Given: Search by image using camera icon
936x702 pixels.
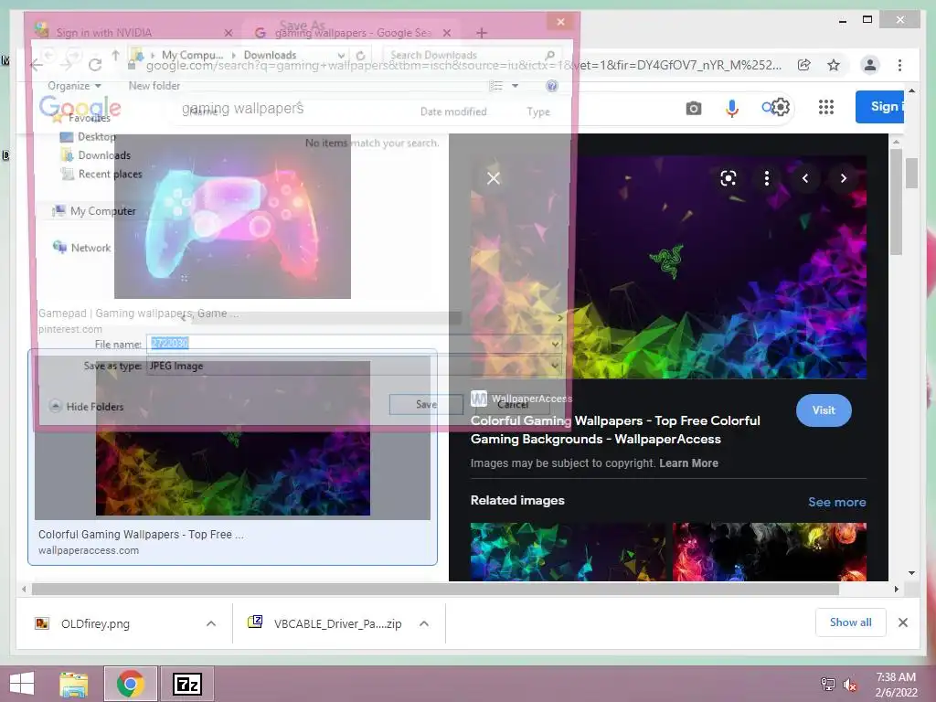Looking at the screenshot, I should [693, 108].
